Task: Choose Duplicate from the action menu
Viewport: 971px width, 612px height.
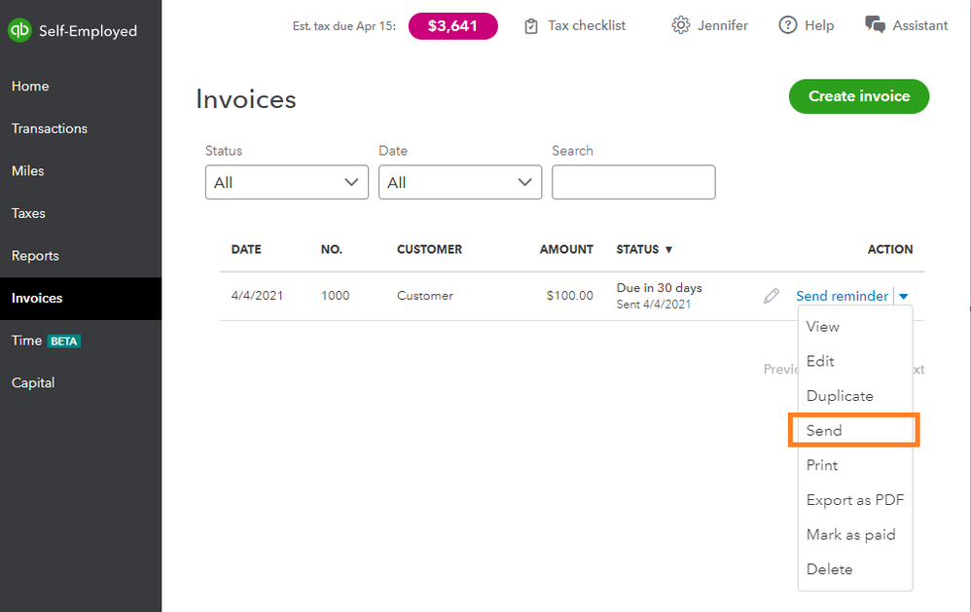Action: pos(855,396)
